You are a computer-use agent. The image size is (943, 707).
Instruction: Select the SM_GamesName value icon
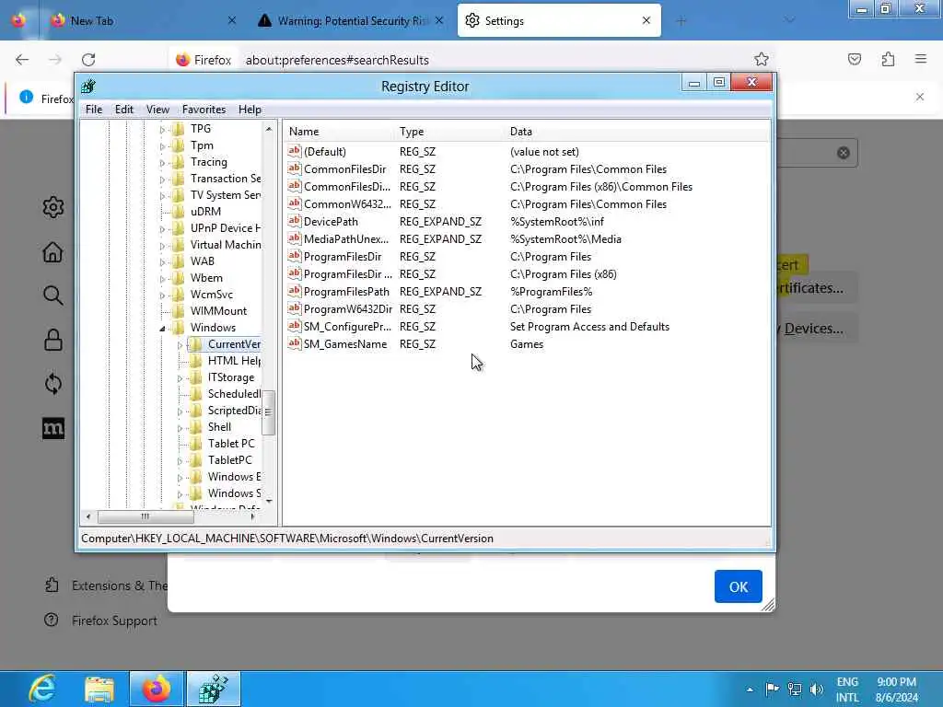(x=294, y=343)
